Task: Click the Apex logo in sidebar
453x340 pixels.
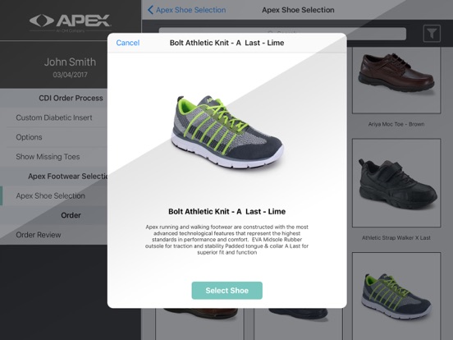Action: pos(71,22)
